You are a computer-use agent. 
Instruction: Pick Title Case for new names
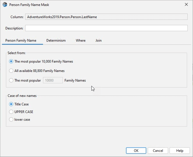coord(11,104)
